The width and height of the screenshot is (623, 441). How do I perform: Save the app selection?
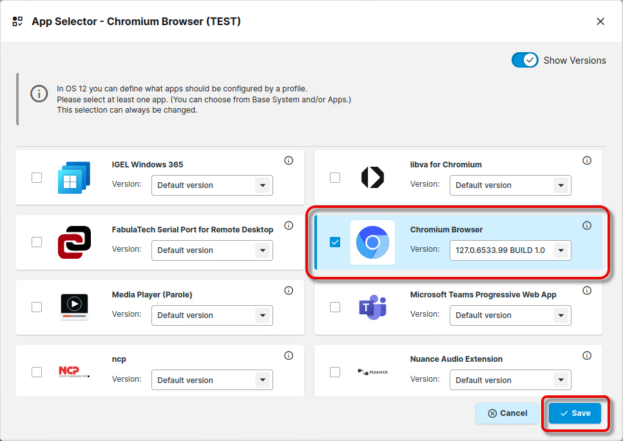coord(575,413)
